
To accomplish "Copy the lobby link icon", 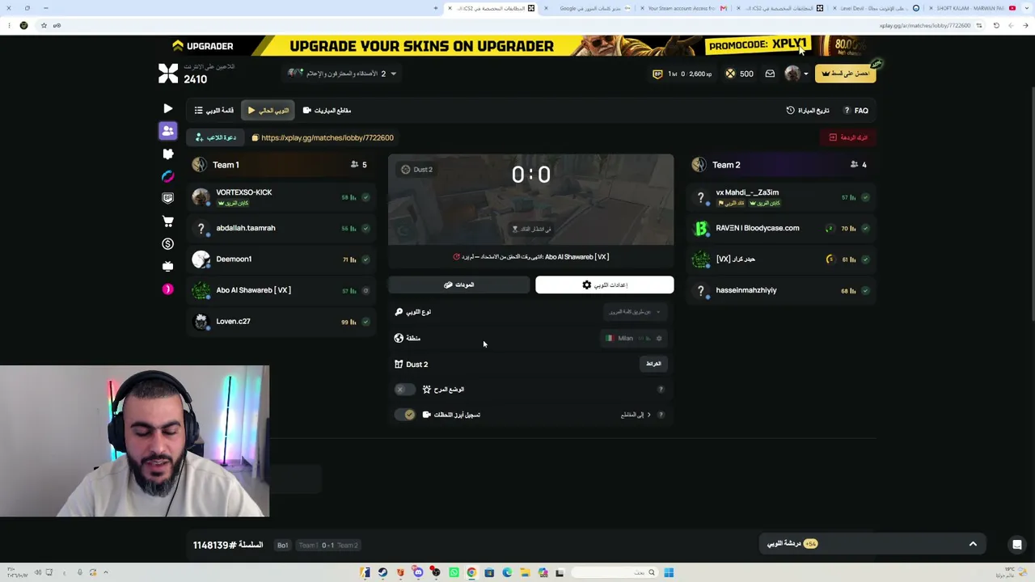I will pos(255,137).
